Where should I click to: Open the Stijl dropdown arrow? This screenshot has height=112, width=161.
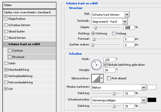127,14
